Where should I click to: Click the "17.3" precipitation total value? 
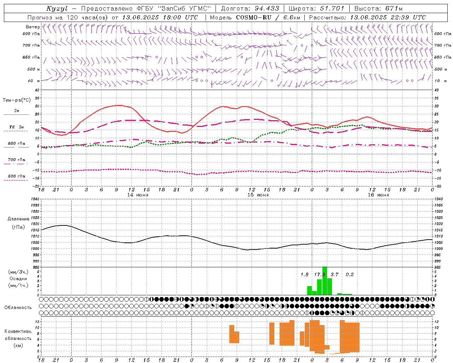click(x=319, y=275)
